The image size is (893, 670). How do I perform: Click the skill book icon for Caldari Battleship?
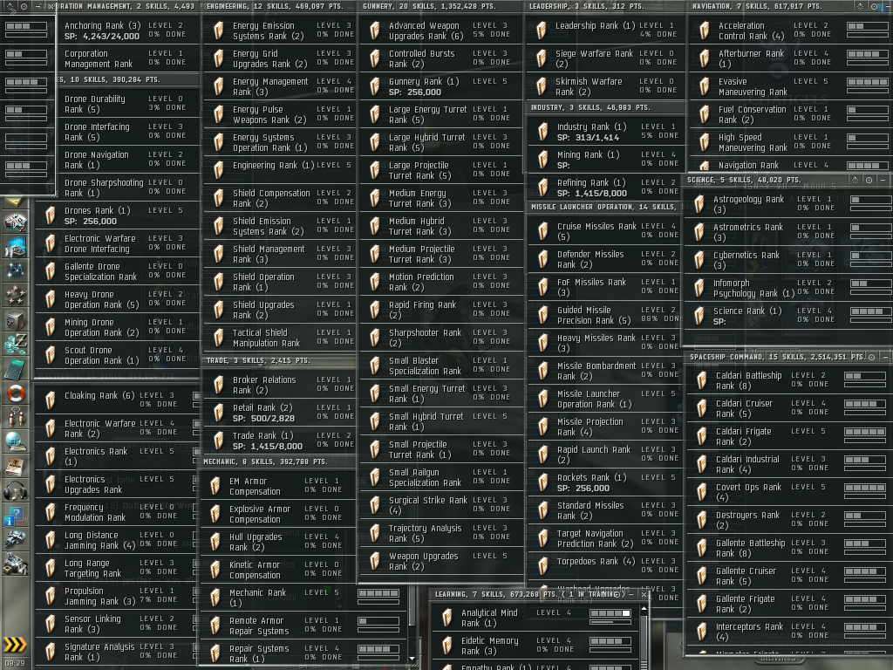click(x=702, y=380)
